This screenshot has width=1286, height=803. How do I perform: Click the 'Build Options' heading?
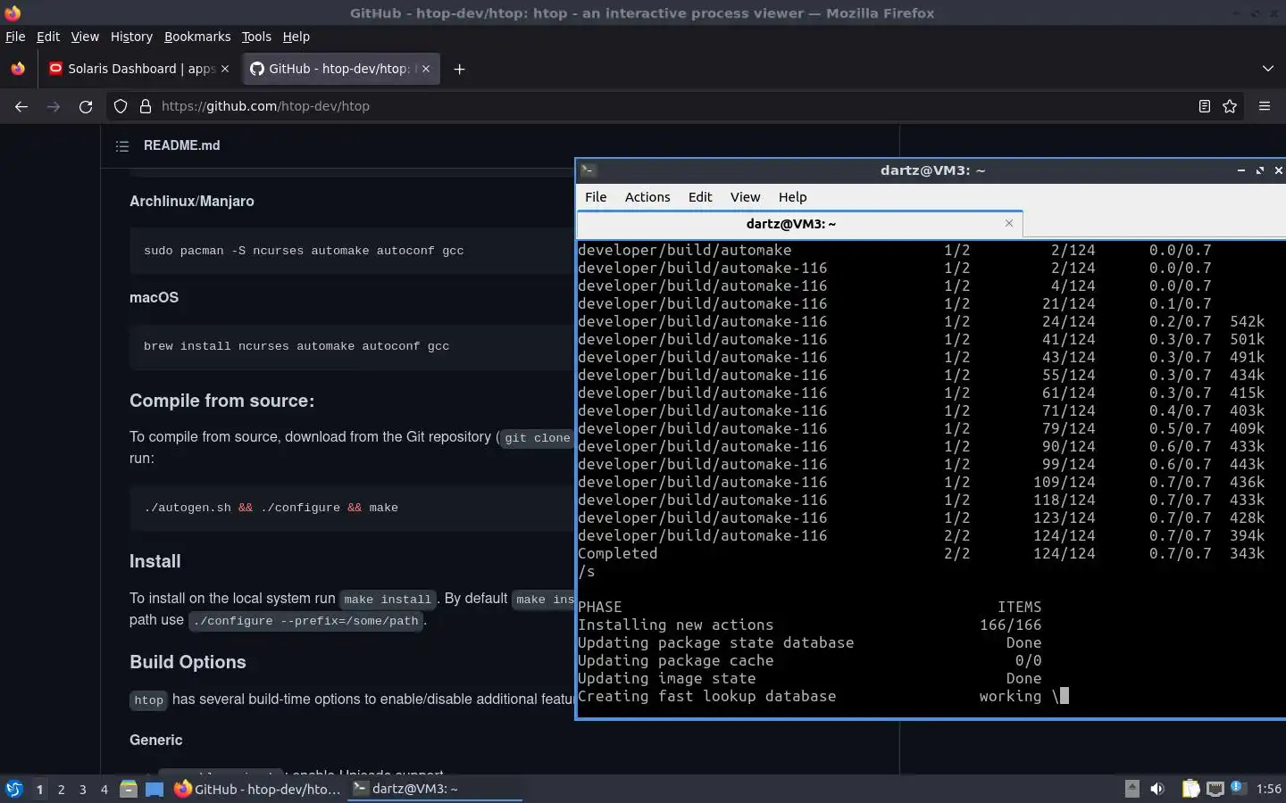pyautogui.click(x=188, y=662)
